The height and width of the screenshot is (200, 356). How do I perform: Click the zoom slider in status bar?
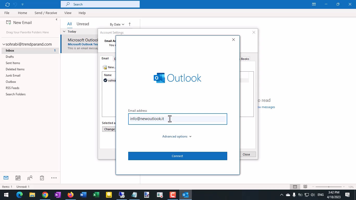[329, 187]
